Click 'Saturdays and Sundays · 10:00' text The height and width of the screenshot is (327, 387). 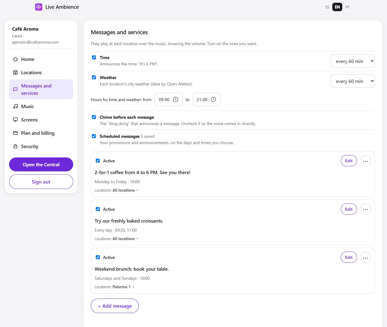coord(122,279)
